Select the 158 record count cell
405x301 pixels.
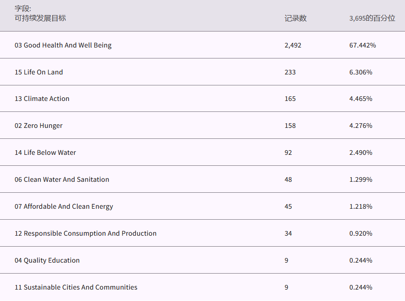(290, 126)
